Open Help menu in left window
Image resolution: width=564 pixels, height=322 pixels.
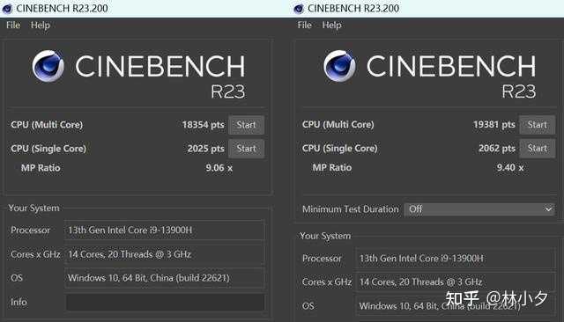pyautogui.click(x=41, y=26)
